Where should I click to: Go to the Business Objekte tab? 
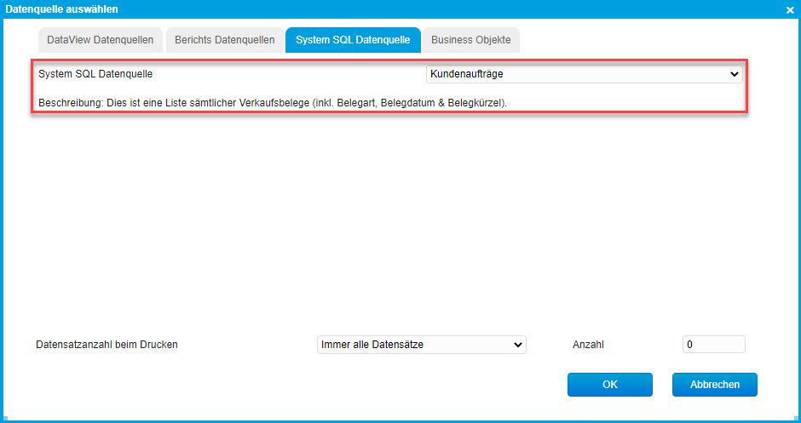pyautogui.click(x=471, y=40)
